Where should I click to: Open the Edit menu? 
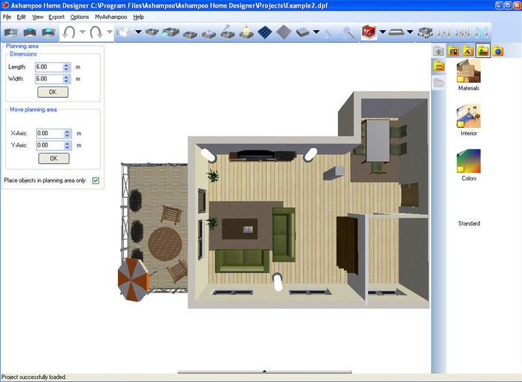coord(21,17)
